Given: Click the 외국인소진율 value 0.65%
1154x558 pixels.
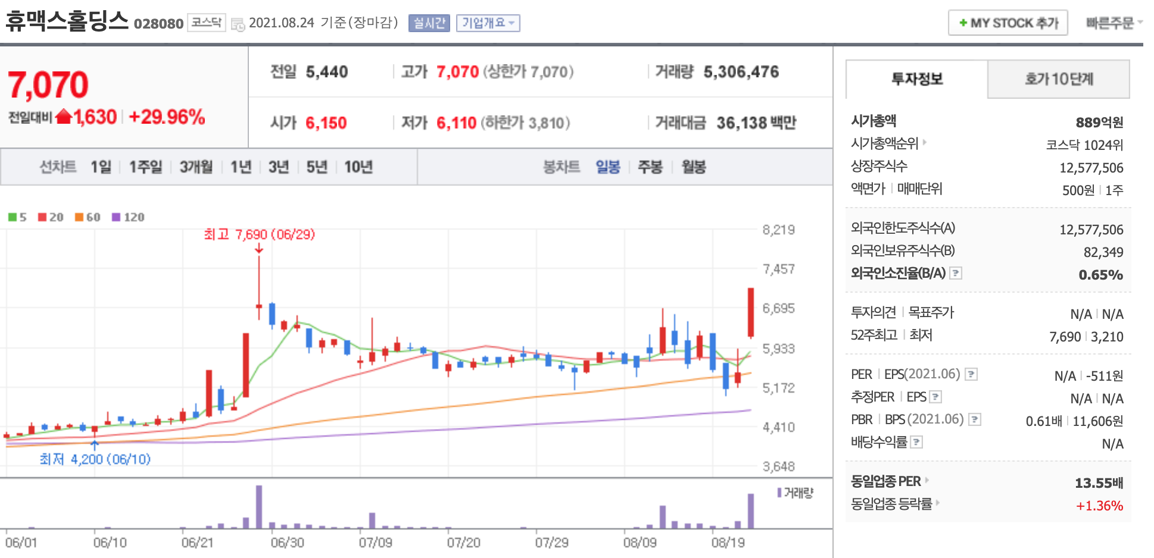Looking at the screenshot, I should pyautogui.click(x=1101, y=275).
